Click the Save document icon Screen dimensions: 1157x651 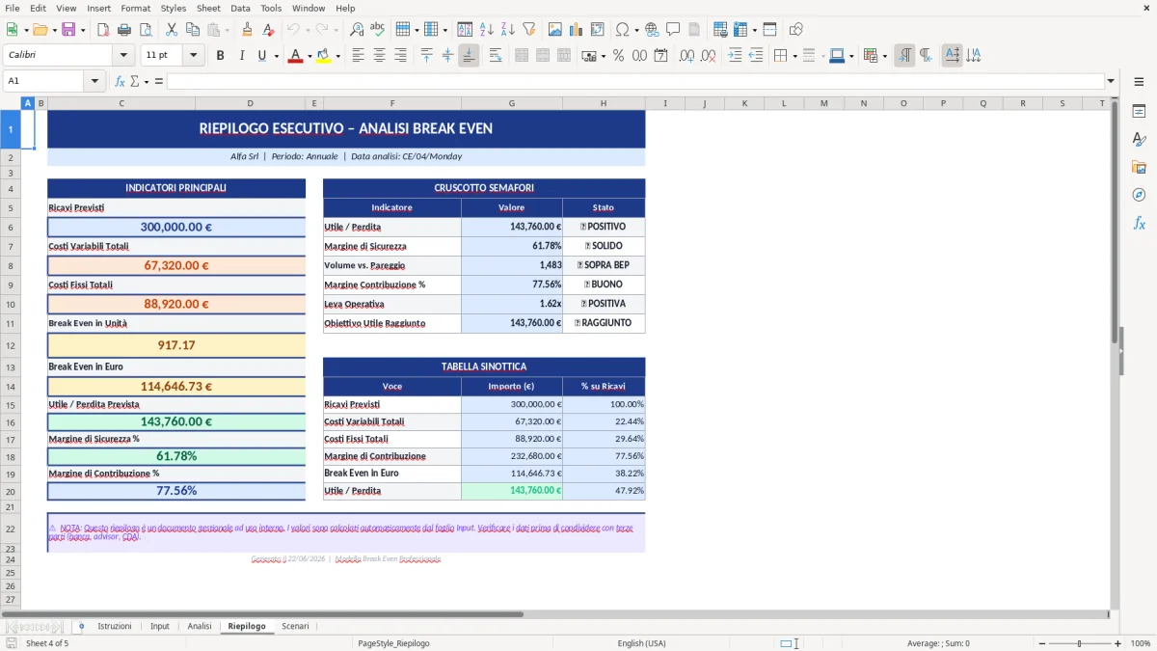tap(69, 30)
